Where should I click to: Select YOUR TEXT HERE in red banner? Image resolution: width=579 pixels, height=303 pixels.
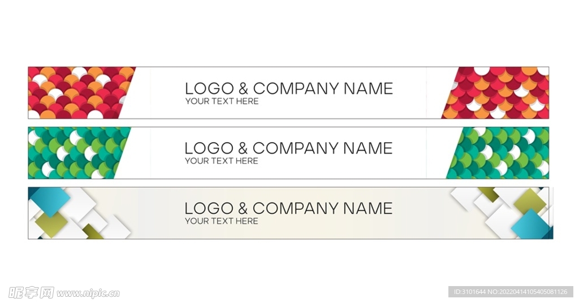pos(222,102)
